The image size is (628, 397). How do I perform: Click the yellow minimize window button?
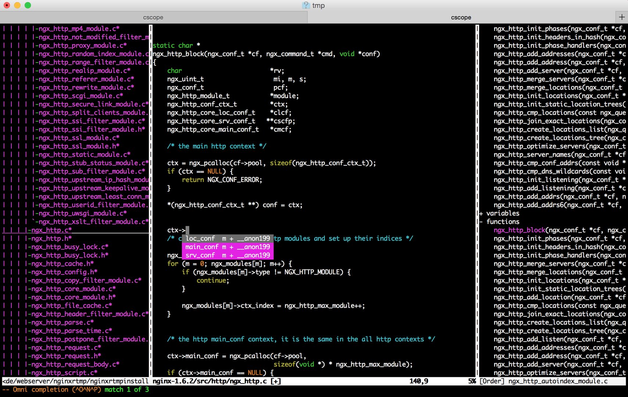(x=17, y=5)
